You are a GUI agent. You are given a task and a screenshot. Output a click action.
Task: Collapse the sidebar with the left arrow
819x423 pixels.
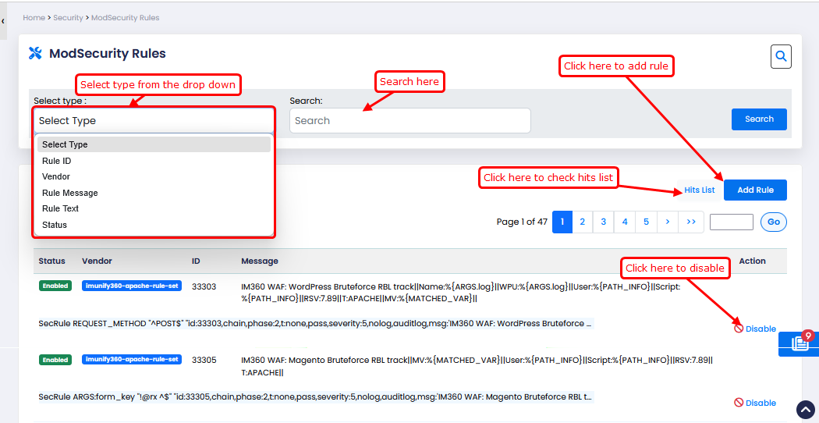[x=3, y=22]
